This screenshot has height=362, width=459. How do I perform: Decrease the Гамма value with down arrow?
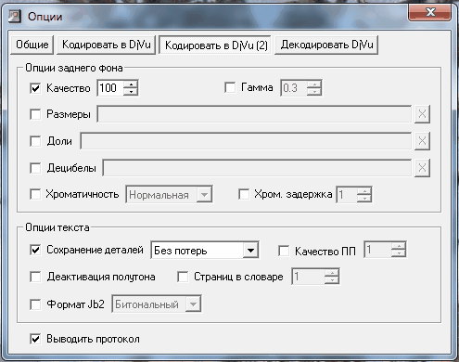point(314,92)
